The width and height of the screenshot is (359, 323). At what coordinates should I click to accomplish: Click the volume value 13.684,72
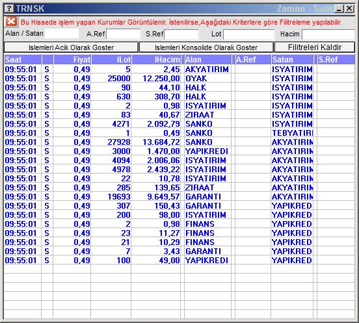[161, 142]
